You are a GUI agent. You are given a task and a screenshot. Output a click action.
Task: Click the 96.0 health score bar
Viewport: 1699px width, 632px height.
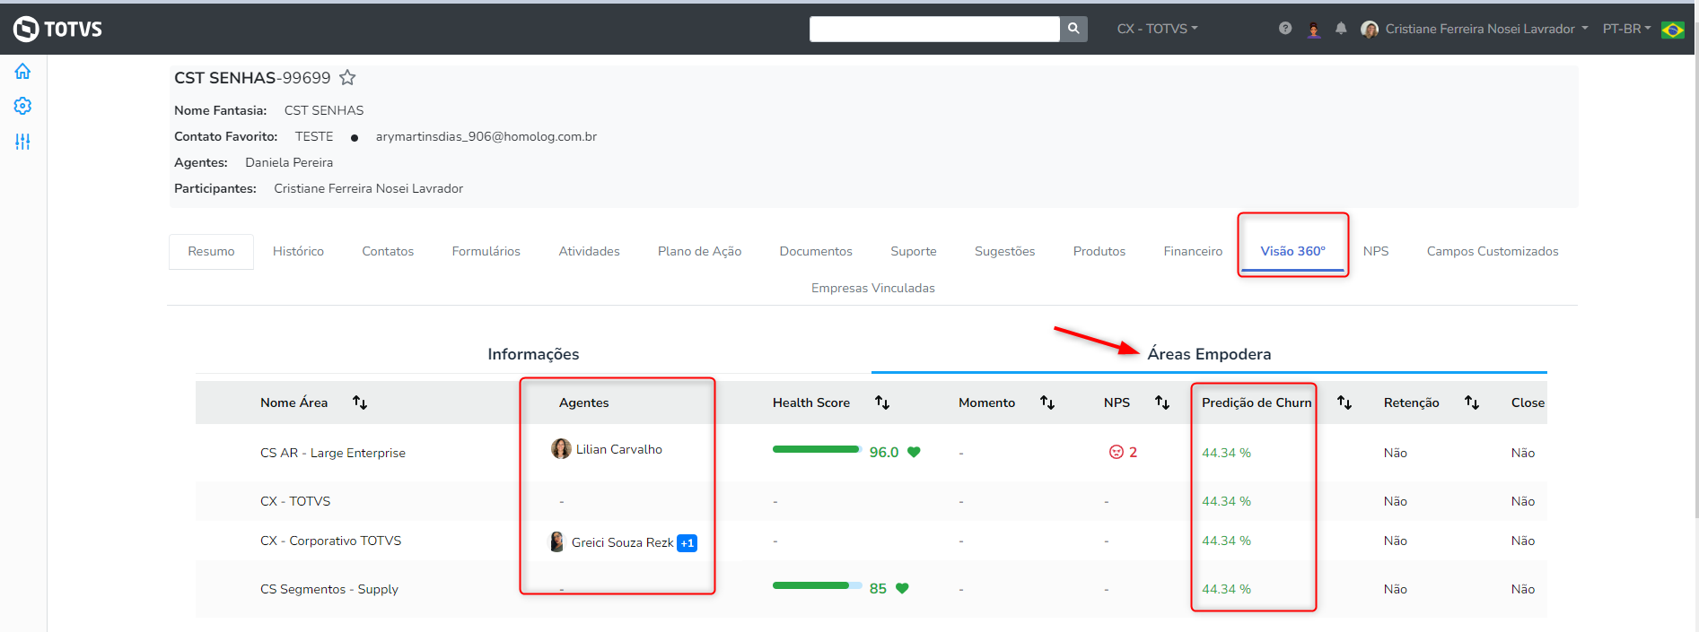pyautogui.click(x=817, y=449)
